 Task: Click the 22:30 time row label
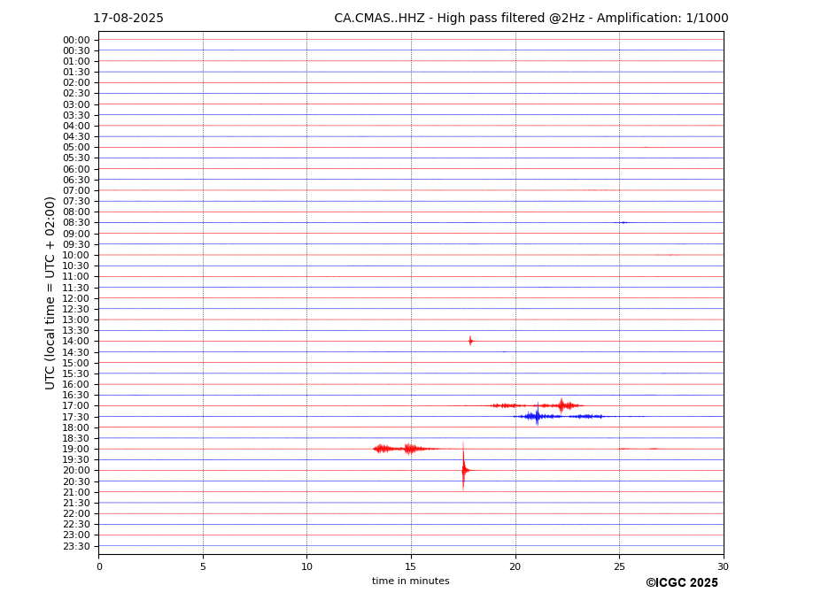pyautogui.click(x=76, y=525)
